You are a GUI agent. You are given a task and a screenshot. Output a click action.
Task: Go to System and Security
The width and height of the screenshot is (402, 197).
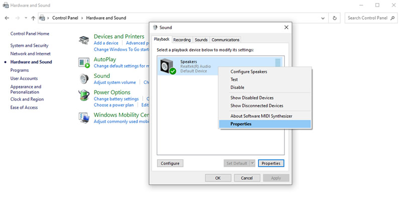coord(29,45)
